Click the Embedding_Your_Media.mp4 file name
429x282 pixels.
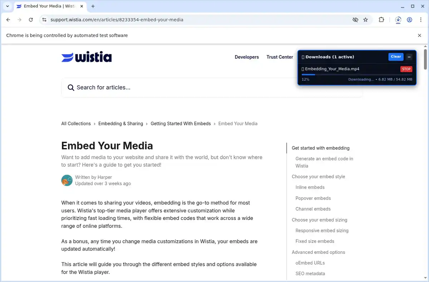[x=332, y=69]
